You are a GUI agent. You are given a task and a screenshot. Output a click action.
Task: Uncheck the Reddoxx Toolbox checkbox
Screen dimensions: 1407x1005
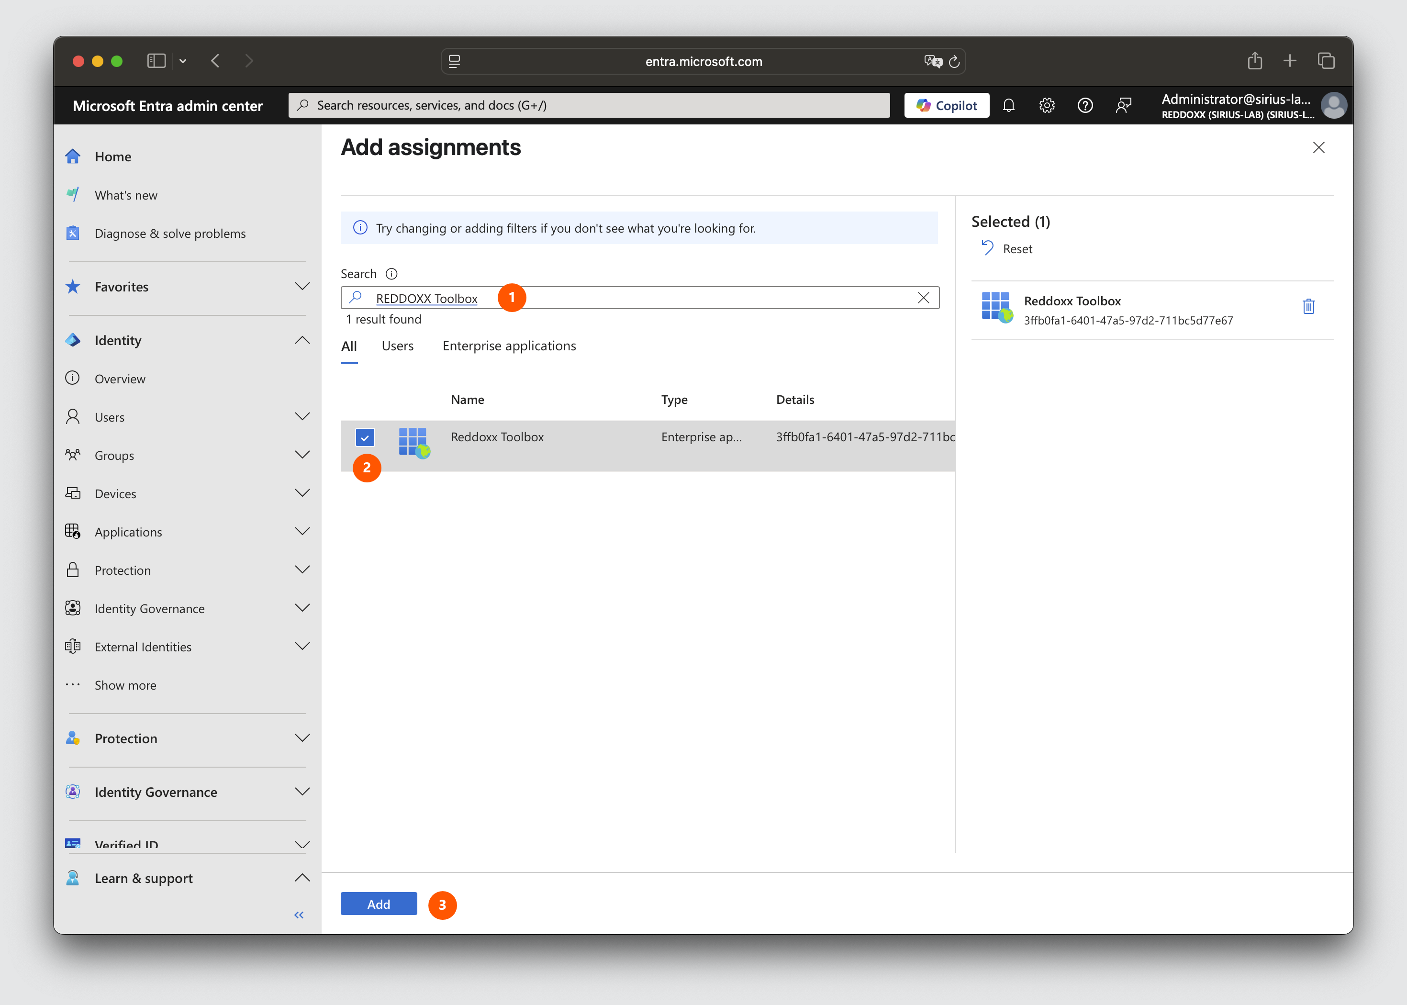[x=365, y=437]
